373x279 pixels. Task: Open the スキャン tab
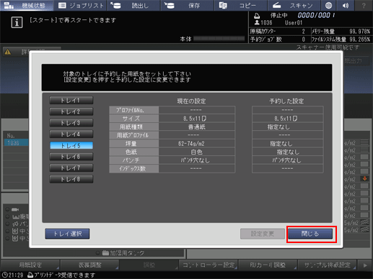pos(294,5)
